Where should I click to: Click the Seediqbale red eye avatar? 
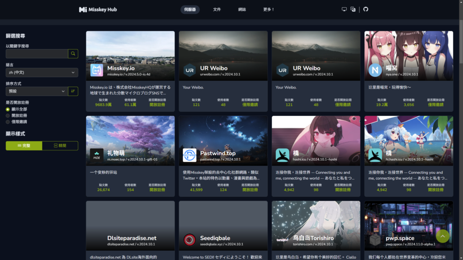189,240
